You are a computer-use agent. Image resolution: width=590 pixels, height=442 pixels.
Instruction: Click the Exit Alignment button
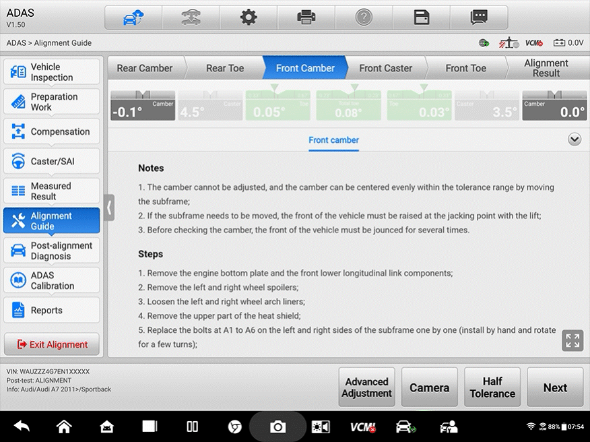pyautogui.click(x=52, y=344)
